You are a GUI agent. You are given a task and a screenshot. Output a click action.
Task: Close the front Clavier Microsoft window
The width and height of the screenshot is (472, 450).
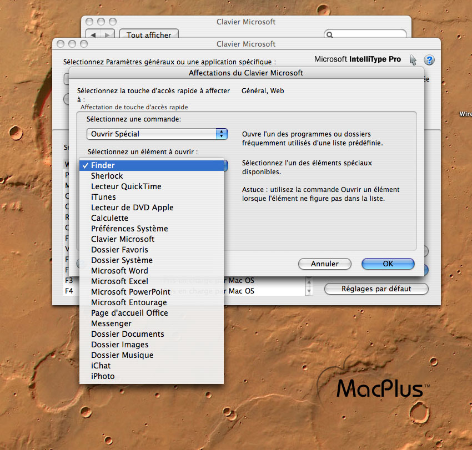coord(61,44)
